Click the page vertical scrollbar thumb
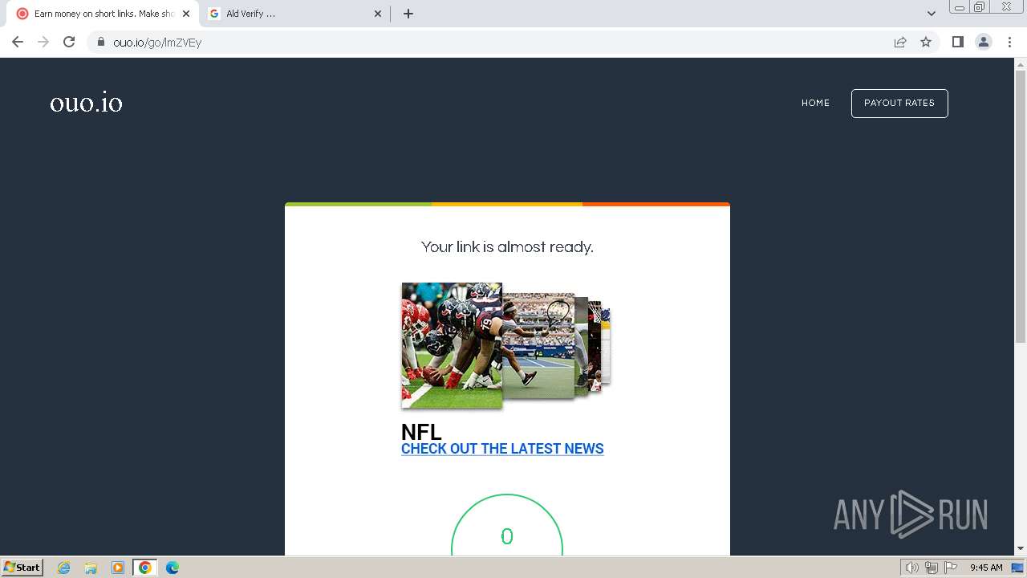Viewport: 1027px width, 578px height. (1021, 207)
